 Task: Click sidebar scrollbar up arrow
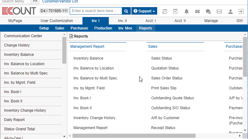64,34
